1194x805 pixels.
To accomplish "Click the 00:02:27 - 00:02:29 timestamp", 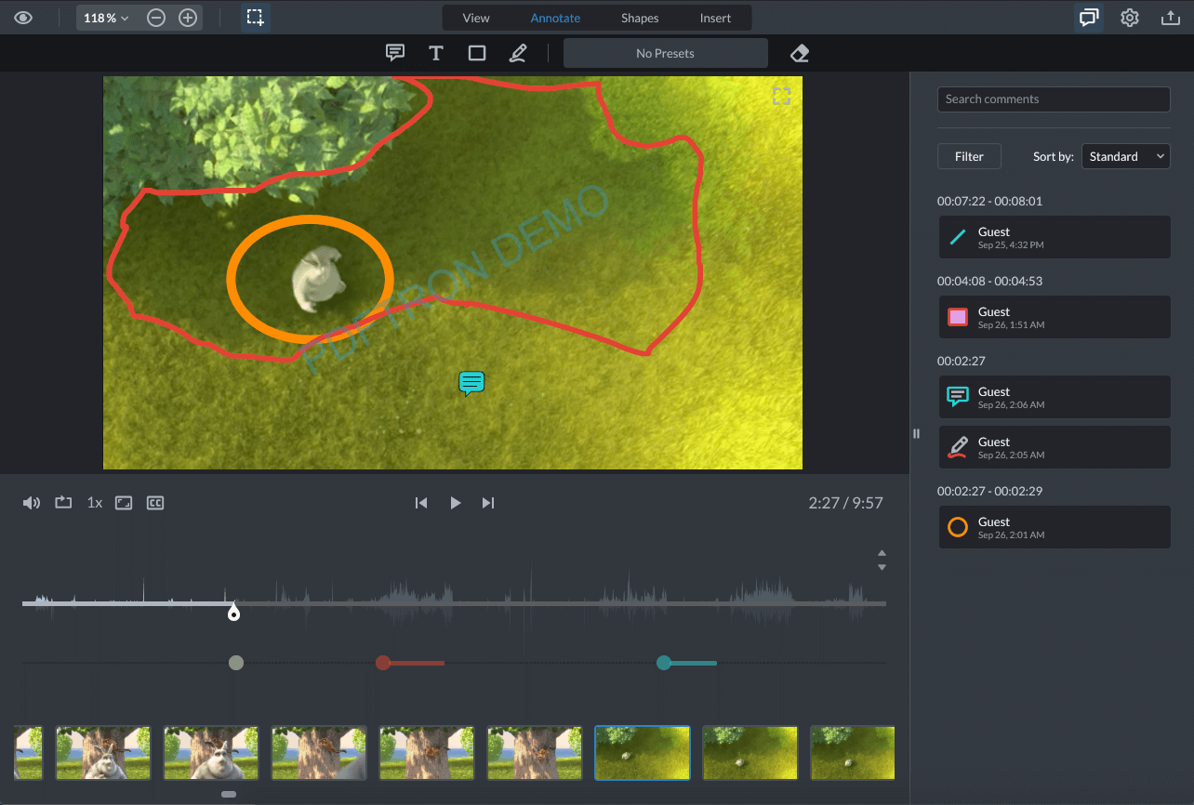I will pos(989,491).
